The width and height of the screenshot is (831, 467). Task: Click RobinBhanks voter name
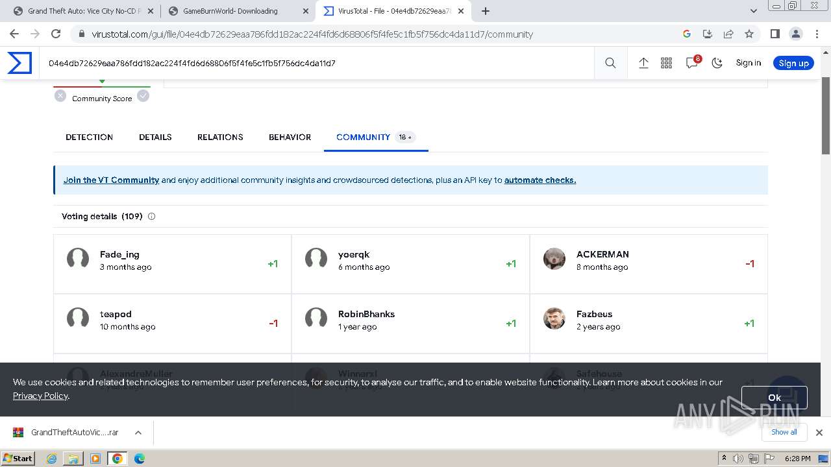[366, 314]
